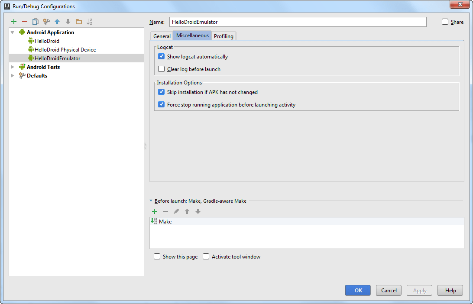
Task: Move configuration down in top toolbar
Action: [68, 22]
